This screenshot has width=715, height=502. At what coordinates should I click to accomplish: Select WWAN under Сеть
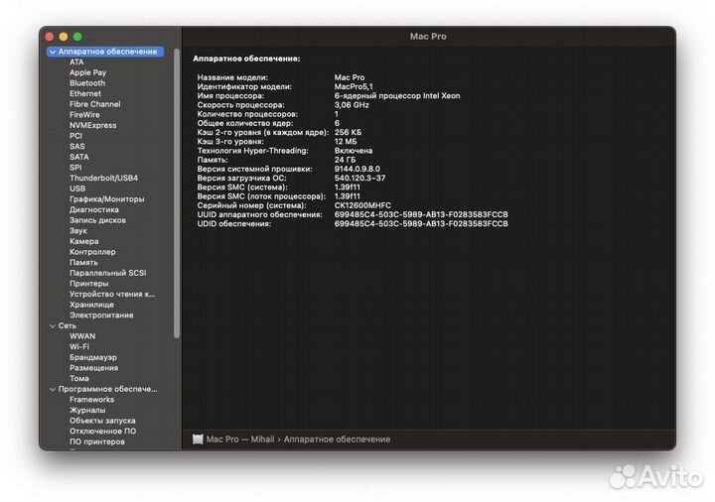click(82, 336)
